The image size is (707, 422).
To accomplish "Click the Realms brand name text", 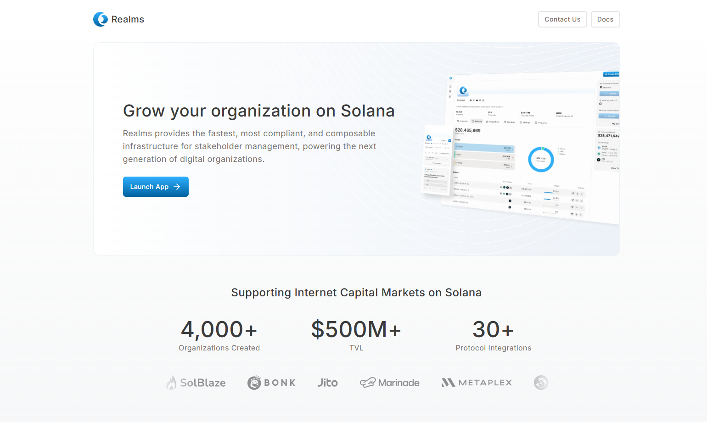I will pos(128,19).
